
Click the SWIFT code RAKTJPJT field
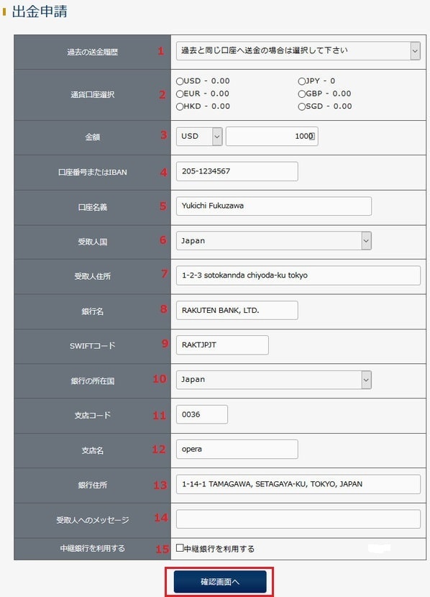tap(222, 345)
